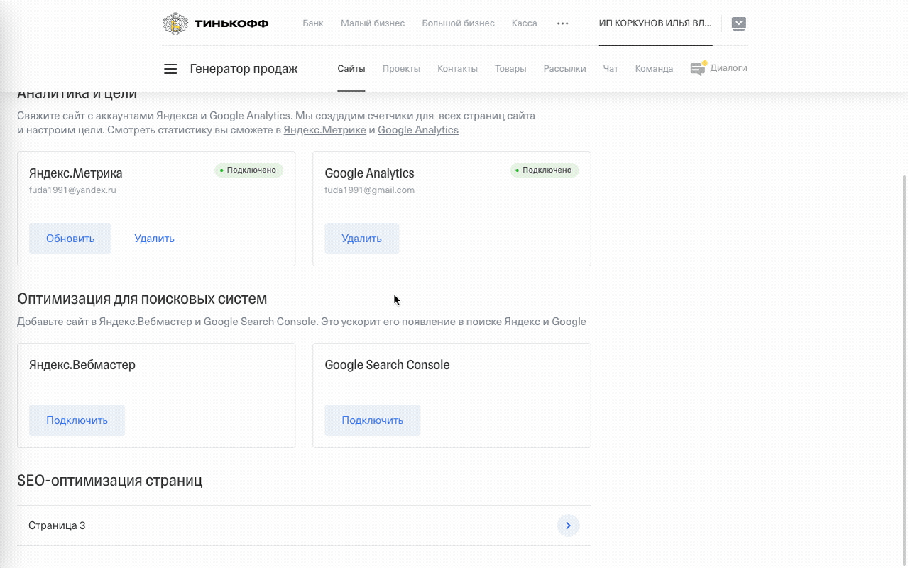Connect Яндекс.Вебмастер with the Подключить button
Image resolution: width=908 pixels, height=568 pixels.
[x=77, y=420]
